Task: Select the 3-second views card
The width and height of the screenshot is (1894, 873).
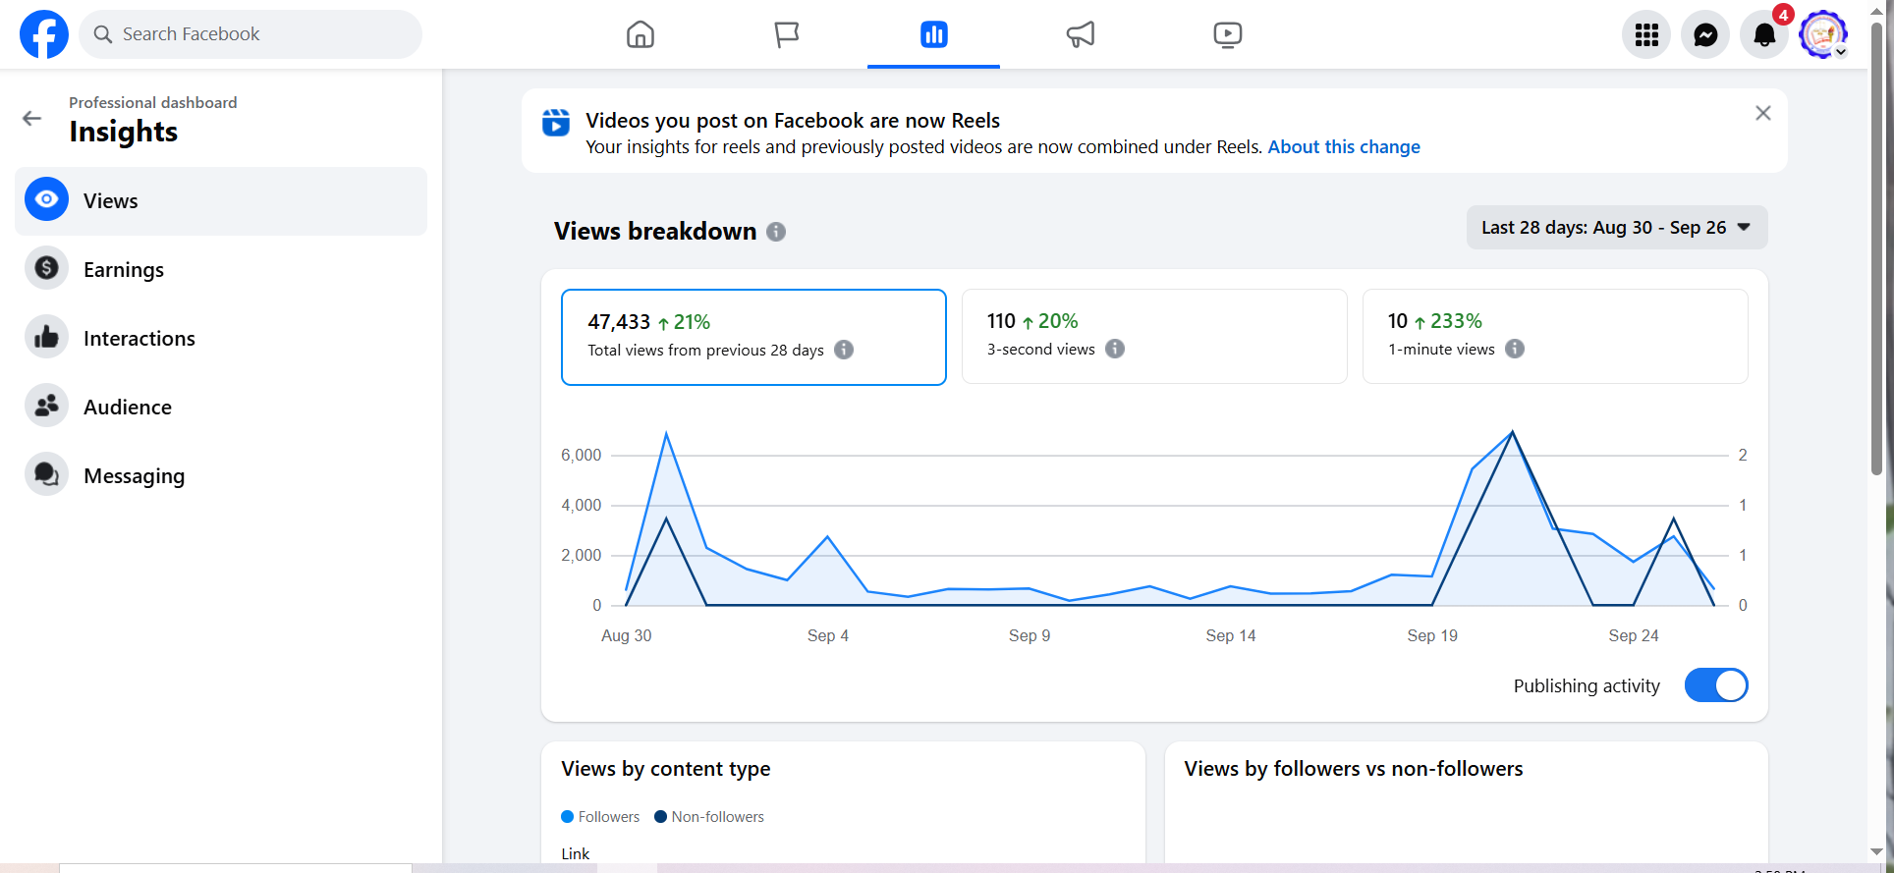Action: click(1153, 336)
